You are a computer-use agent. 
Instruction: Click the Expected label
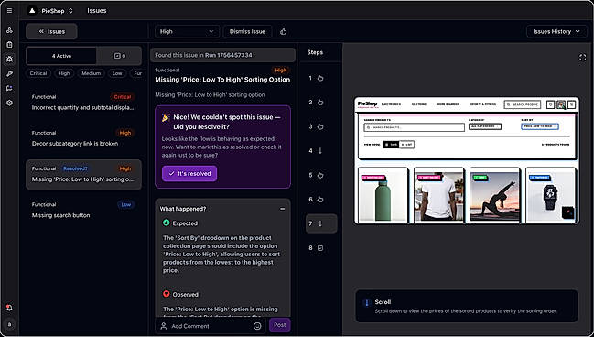click(185, 223)
